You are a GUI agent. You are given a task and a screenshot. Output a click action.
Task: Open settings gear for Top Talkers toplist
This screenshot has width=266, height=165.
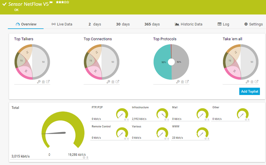[x=39, y=82]
